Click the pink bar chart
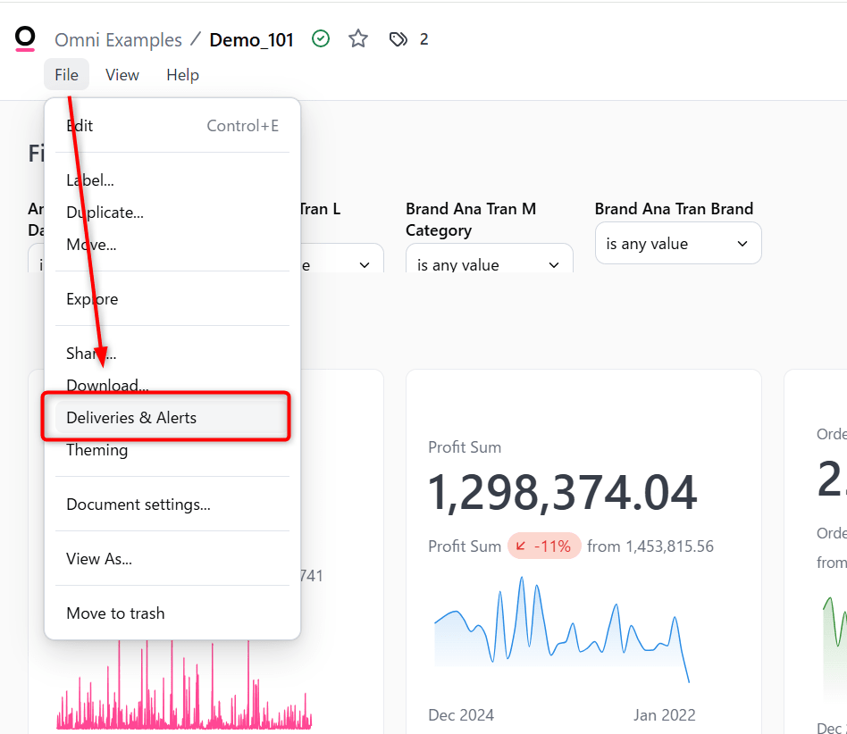 click(x=184, y=686)
